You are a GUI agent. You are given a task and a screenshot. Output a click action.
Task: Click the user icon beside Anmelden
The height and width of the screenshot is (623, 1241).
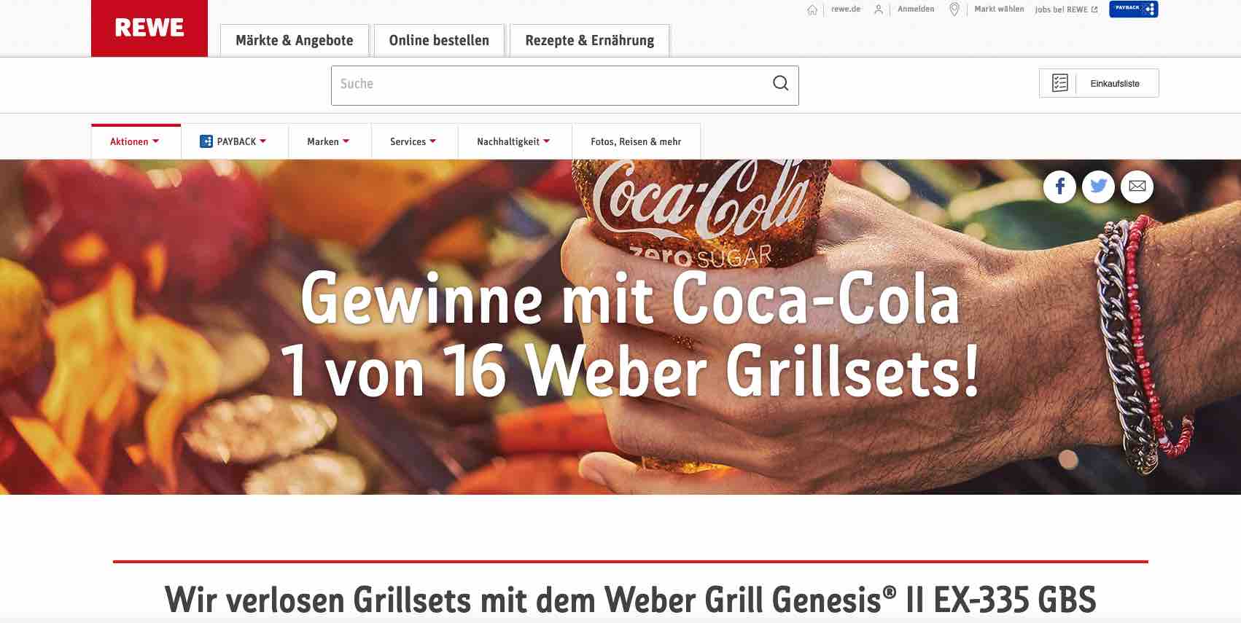point(879,9)
